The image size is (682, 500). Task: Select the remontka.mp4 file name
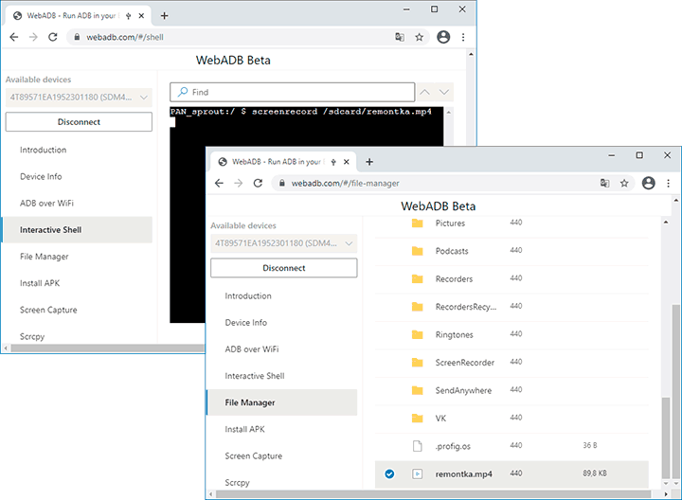[463, 473]
